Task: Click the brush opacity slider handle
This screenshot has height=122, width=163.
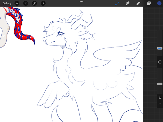Action: (x=160, y=84)
